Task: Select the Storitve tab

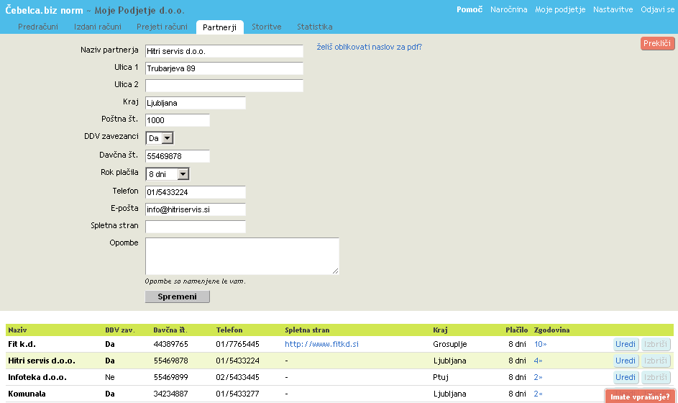Action: (x=266, y=27)
